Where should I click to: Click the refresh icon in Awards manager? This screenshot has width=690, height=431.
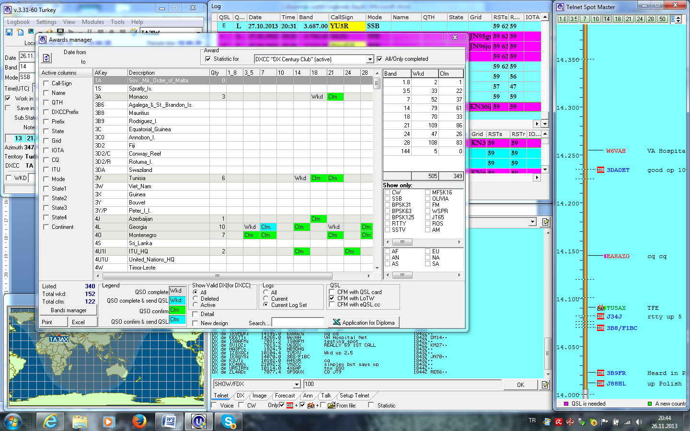[x=46, y=58]
